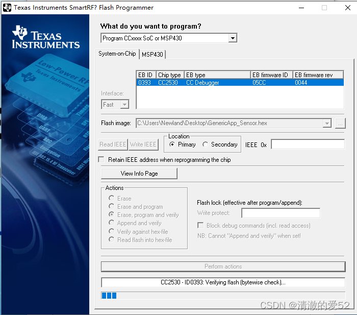Screen dimensions: 357x315
Task: Switch to the System-on-Chip tab
Action: pos(117,54)
